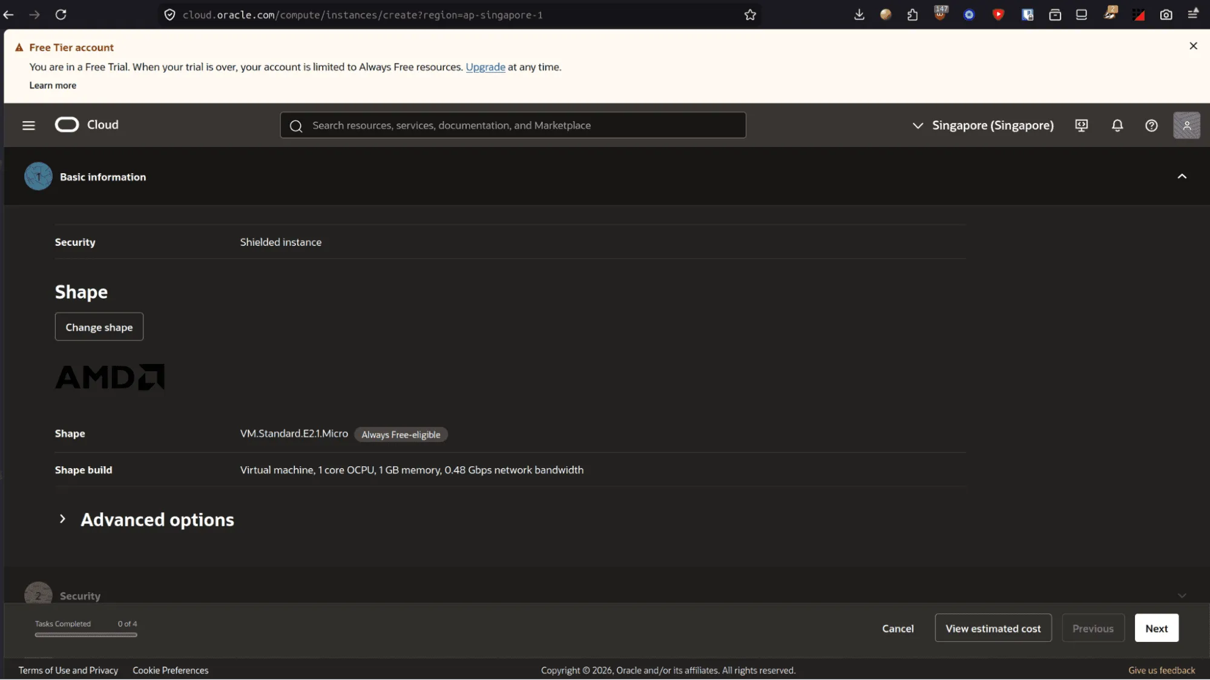Image resolution: width=1210 pixels, height=680 pixels.
Task: Dismiss the Free Tier account banner
Action: [x=1193, y=46]
